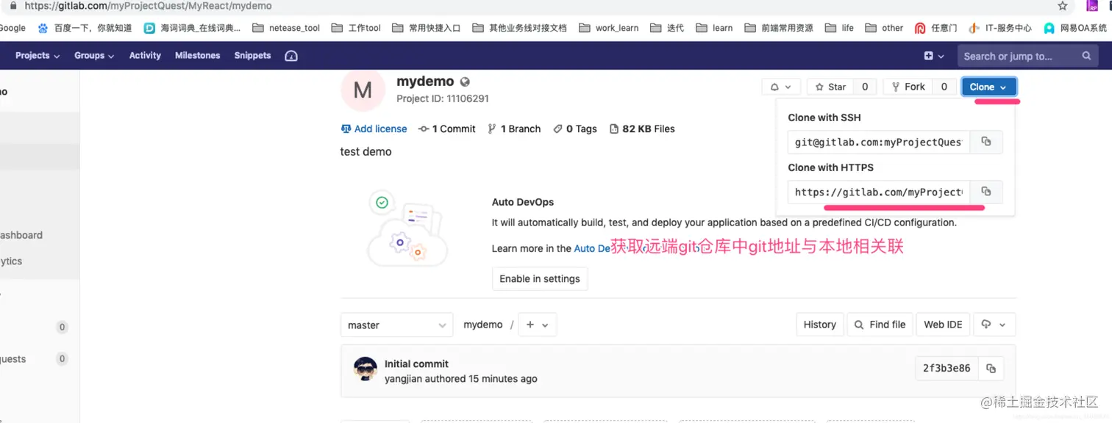Open the 1 Branch link
Screen dimensions: 1112x423
pos(514,129)
